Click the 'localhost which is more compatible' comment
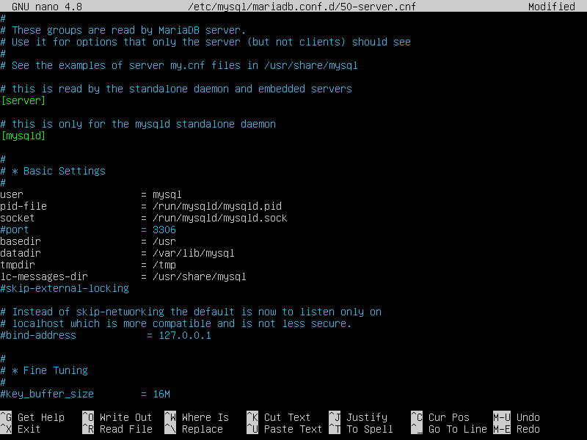 tap(176, 323)
